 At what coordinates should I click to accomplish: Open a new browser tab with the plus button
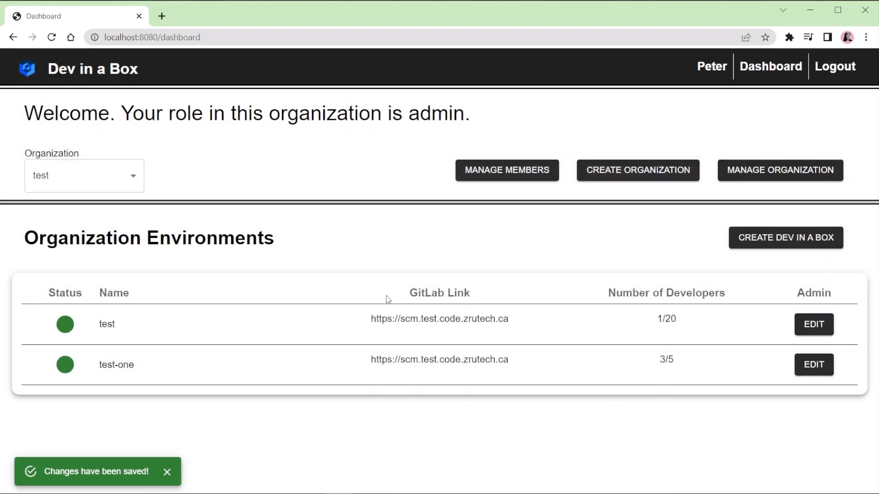coord(162,16)
